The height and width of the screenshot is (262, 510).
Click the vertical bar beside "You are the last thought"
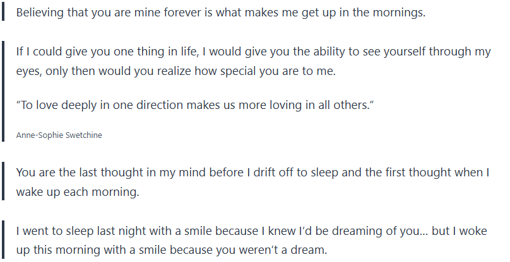click(4, 181)
